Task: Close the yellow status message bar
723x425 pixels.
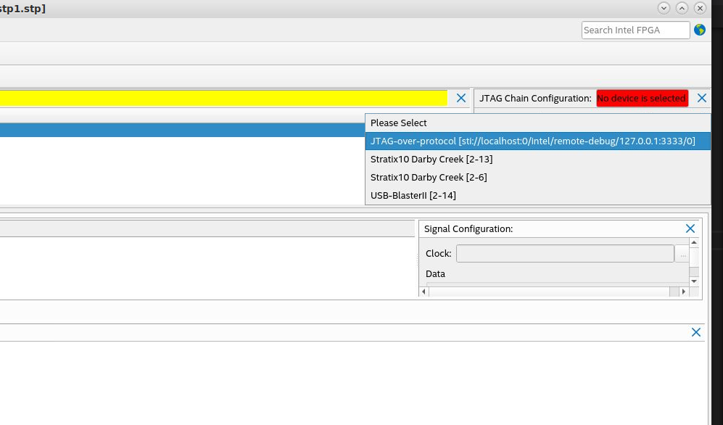Action: pyautogui.click(x=461, y=98)
